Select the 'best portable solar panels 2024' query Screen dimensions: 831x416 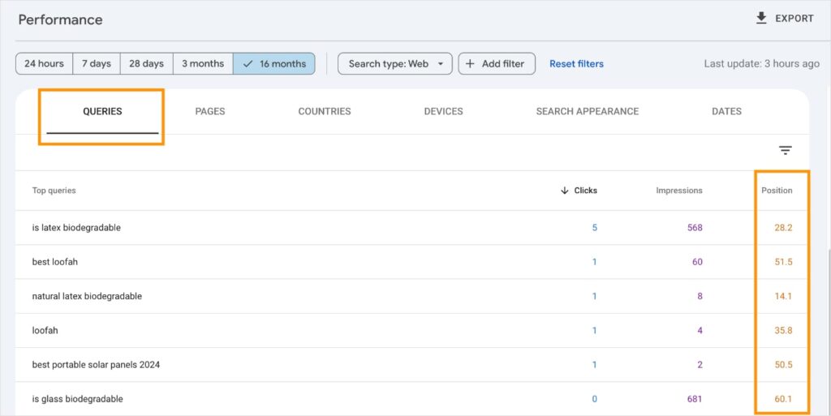[96, 365]
